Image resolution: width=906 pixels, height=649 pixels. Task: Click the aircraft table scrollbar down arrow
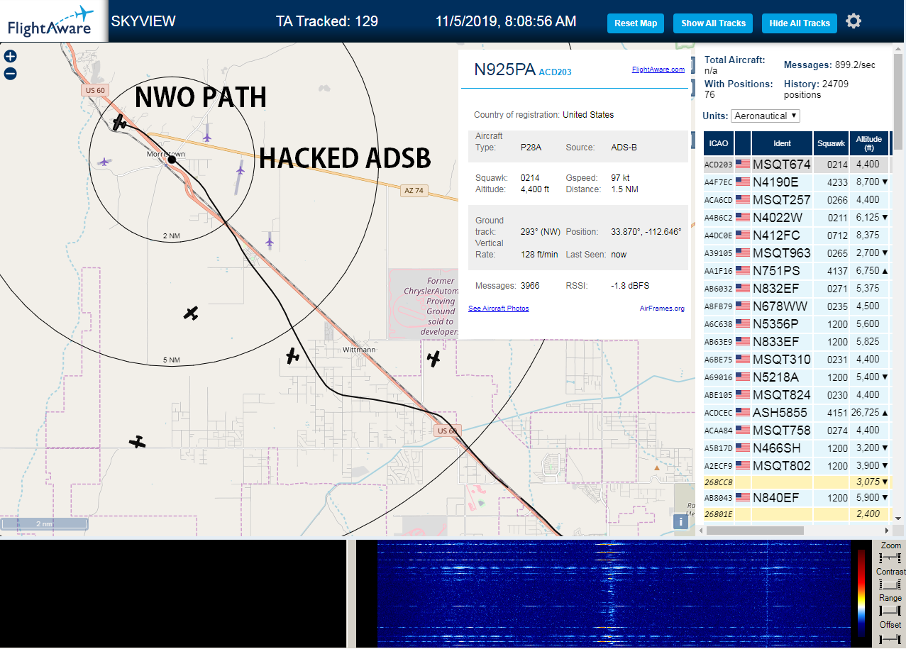[x=900, y=518]
